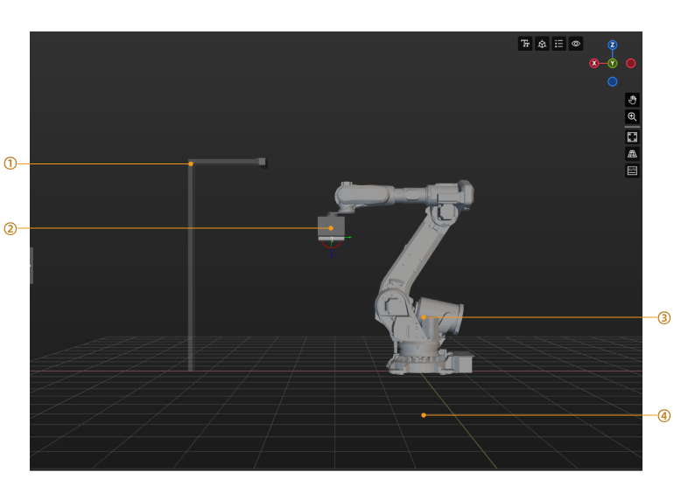Viewport: 688px width, 493px height.
Task: Toggle the eye visibility icon
Action: click(x=575, y=44)
